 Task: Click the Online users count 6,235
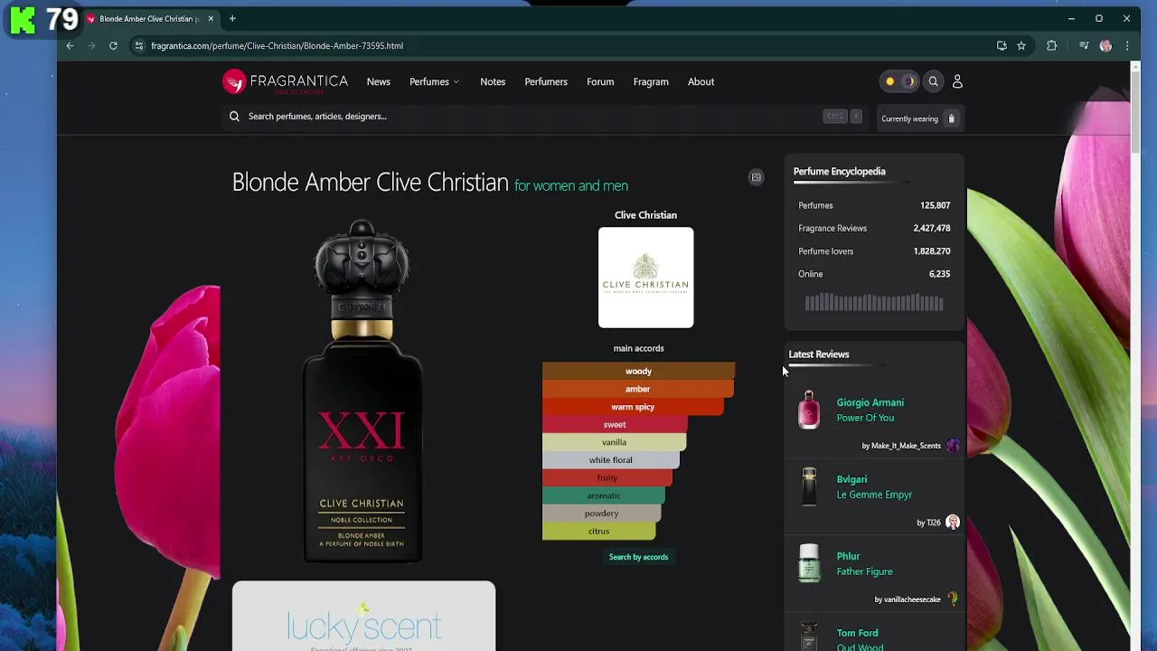tap(939, 274)
